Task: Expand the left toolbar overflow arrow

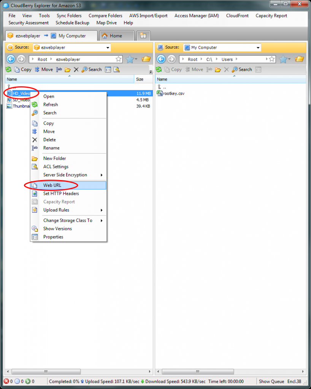Action: pyautogui.click(x=151, y=72)
